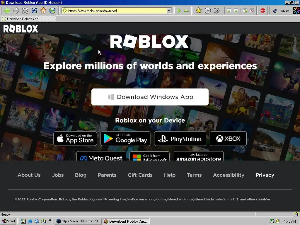This screenshot has height=225, width=300.
Task: Open the Jobs footer link
Action: [x=58, y=175]
